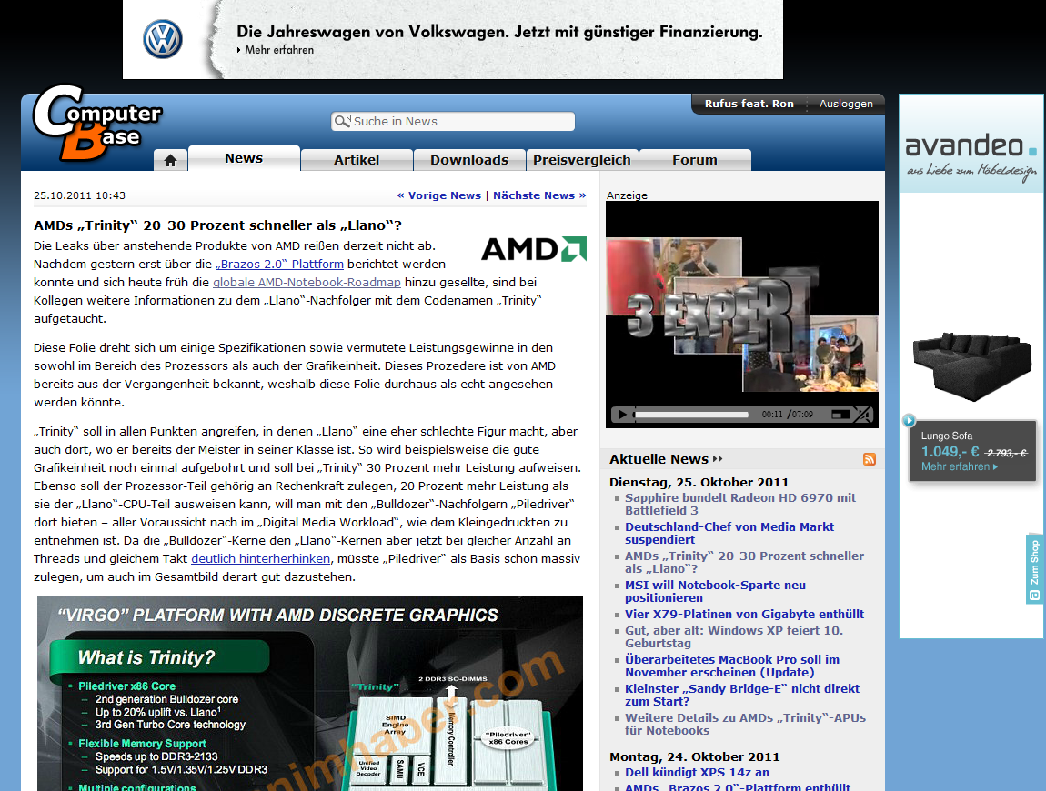Screen dimensions: 1046x791
Task: Open Weitere Details zu AMDs Trinity-APUs
Action: [x=745, y=725]
